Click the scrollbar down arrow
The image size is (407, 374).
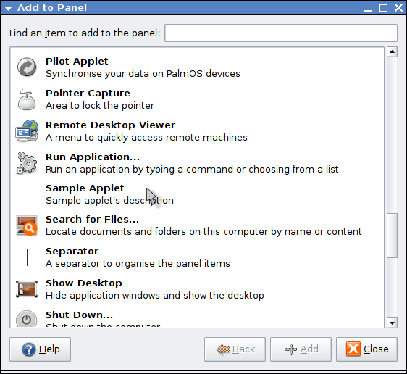click(392, 323)
